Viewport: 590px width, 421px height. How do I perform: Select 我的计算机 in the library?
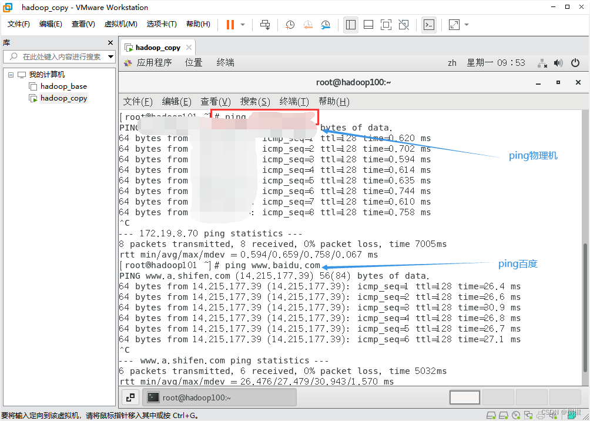click(x=46, y=75)
